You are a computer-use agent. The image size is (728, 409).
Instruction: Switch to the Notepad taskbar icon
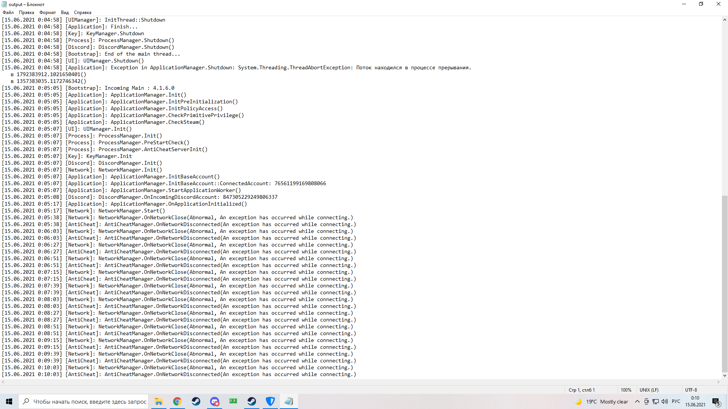point(289,401)
